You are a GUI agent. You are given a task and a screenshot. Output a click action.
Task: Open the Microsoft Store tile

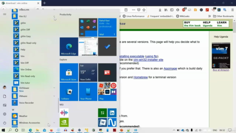tap(69, 72)
